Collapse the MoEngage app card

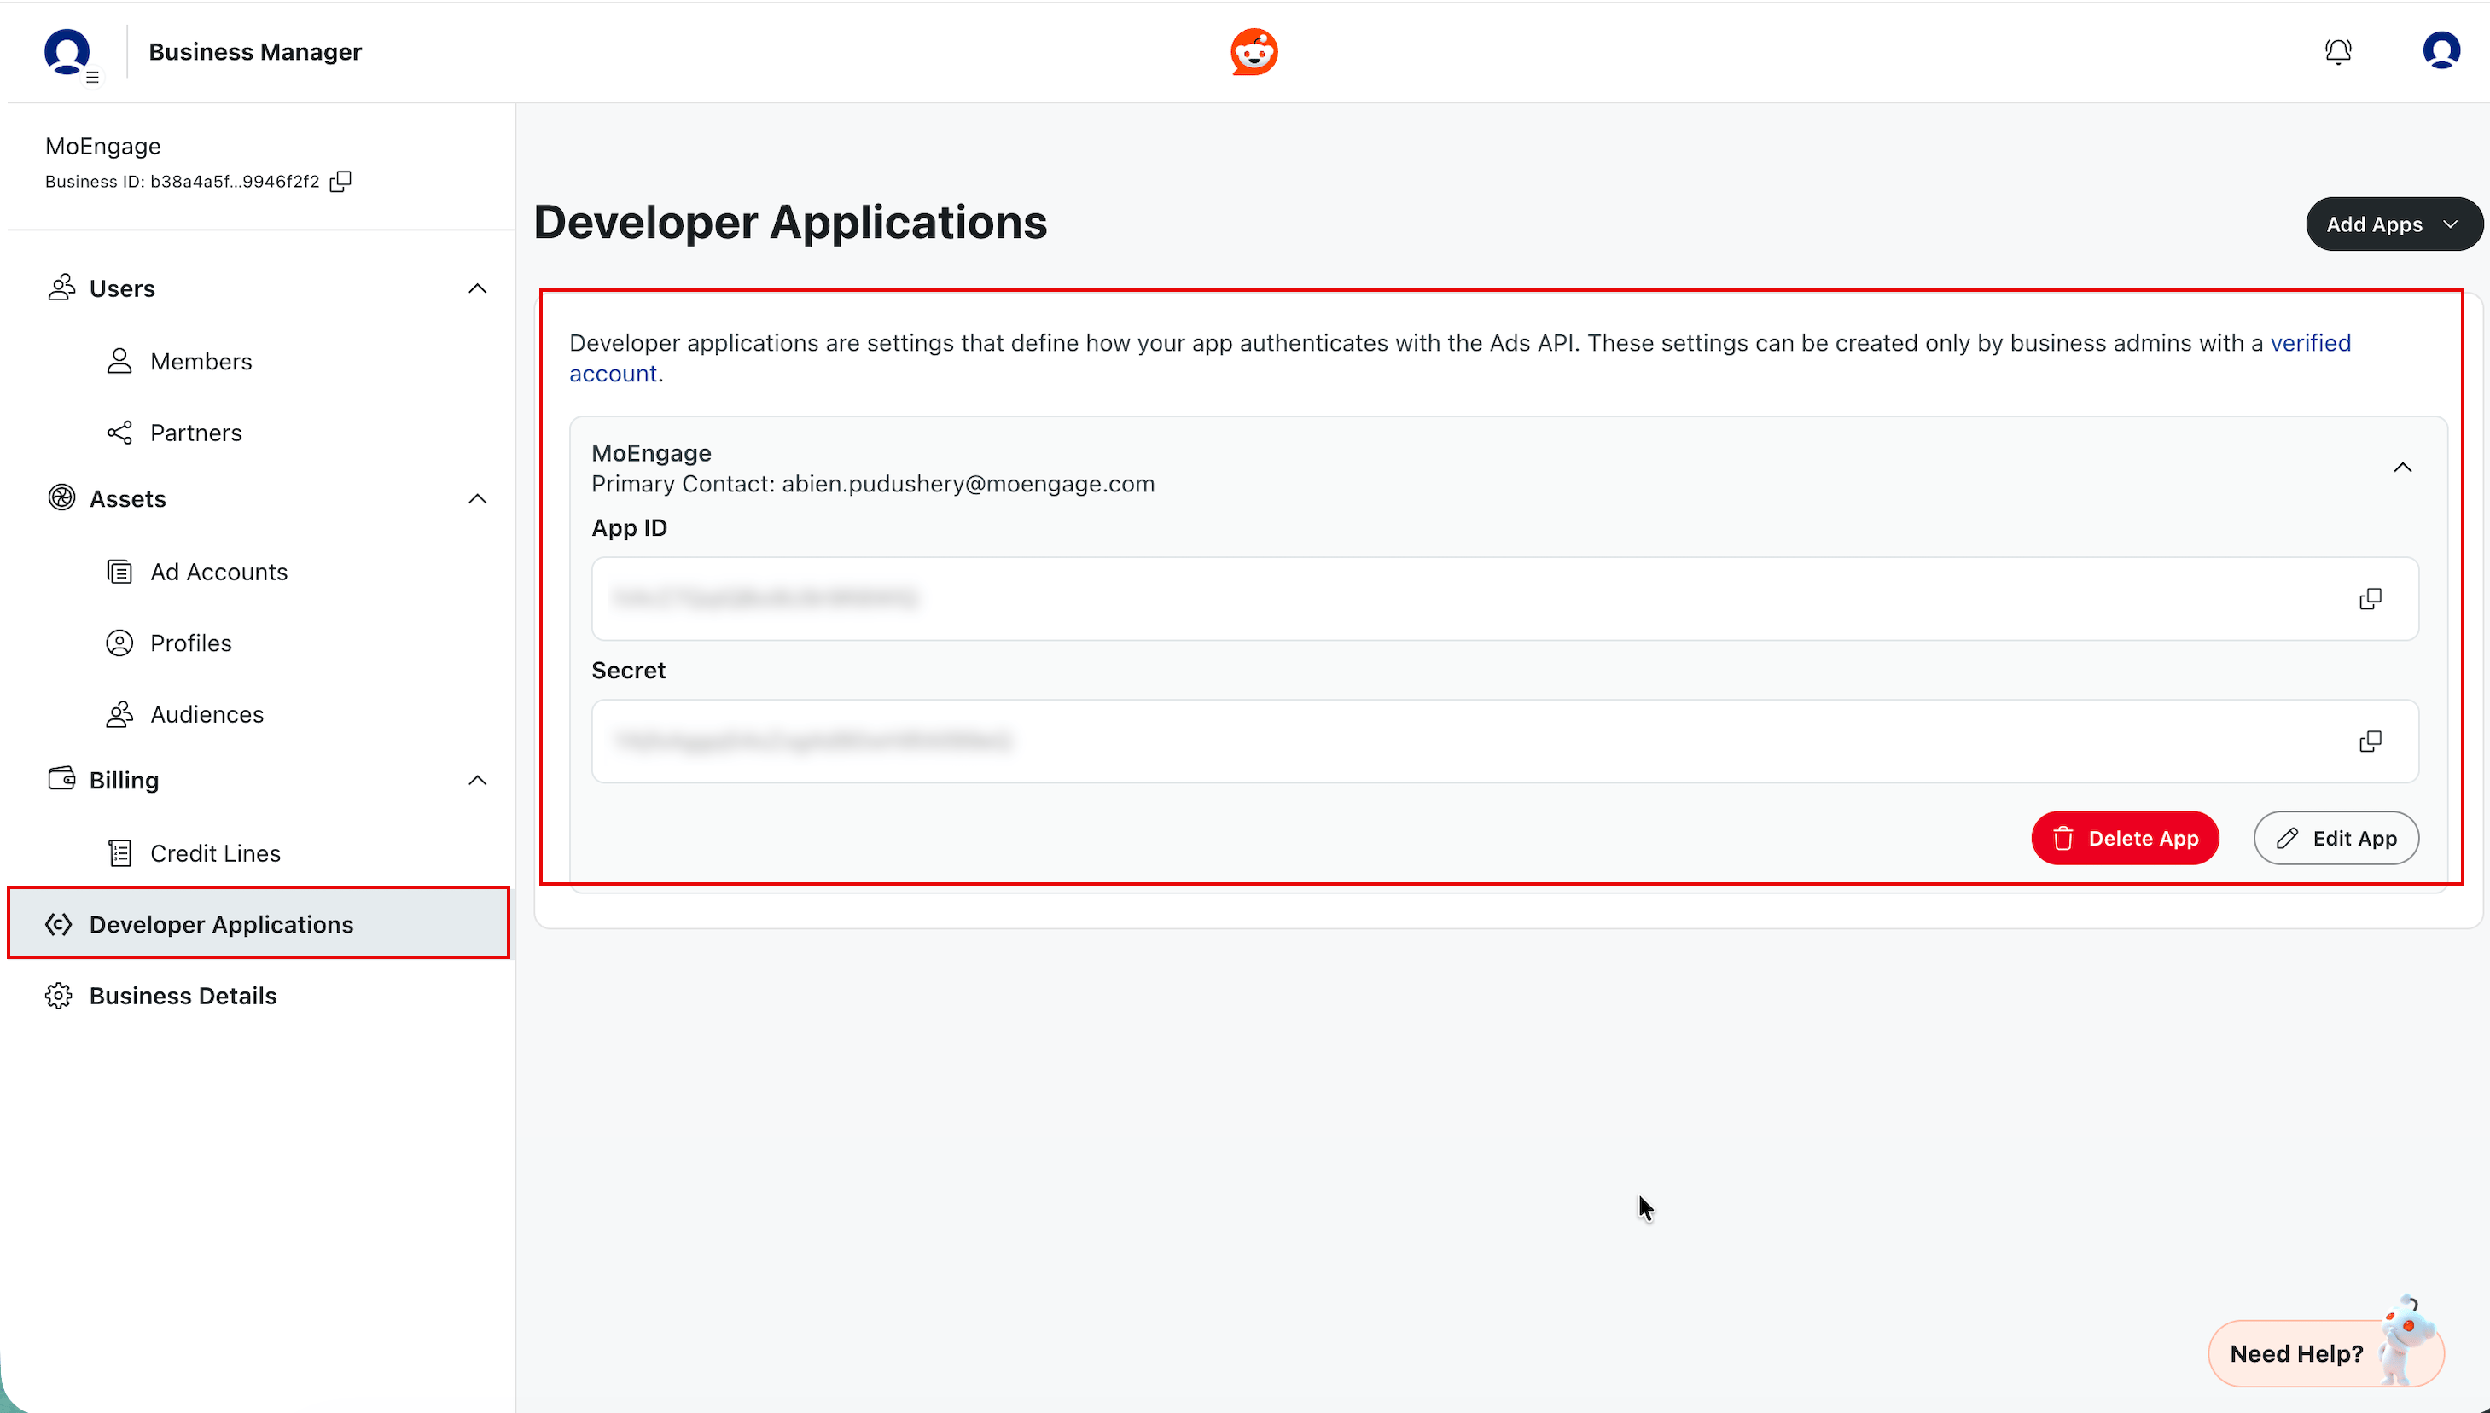[x=2402, y=468]
